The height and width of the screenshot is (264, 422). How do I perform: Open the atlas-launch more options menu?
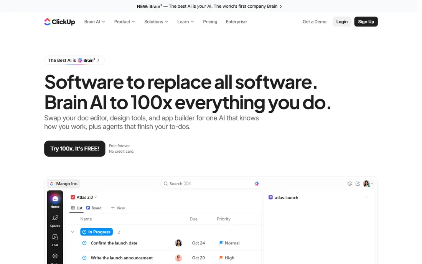(367, 197)
